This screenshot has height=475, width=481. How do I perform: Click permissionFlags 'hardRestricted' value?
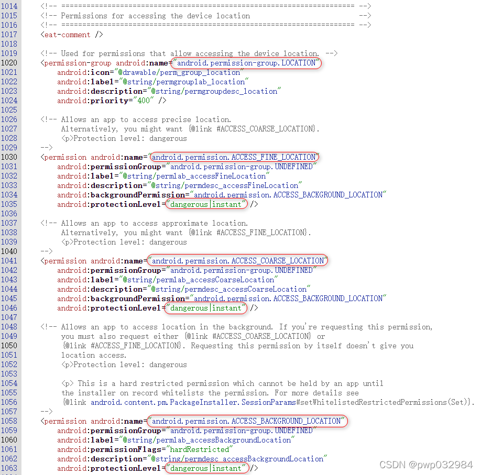click(200, 449)
